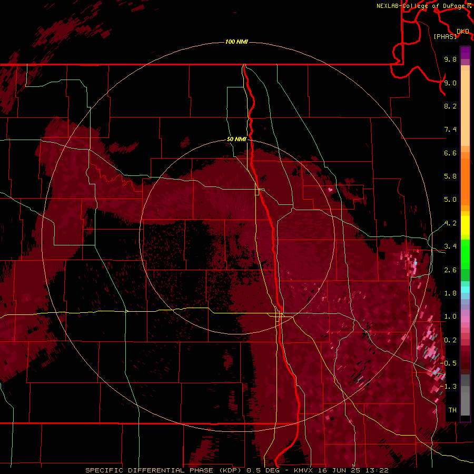This screenshot has height=474, width=474.
Task: Click the 5.8 value on color scale
Action: [450, 176]
